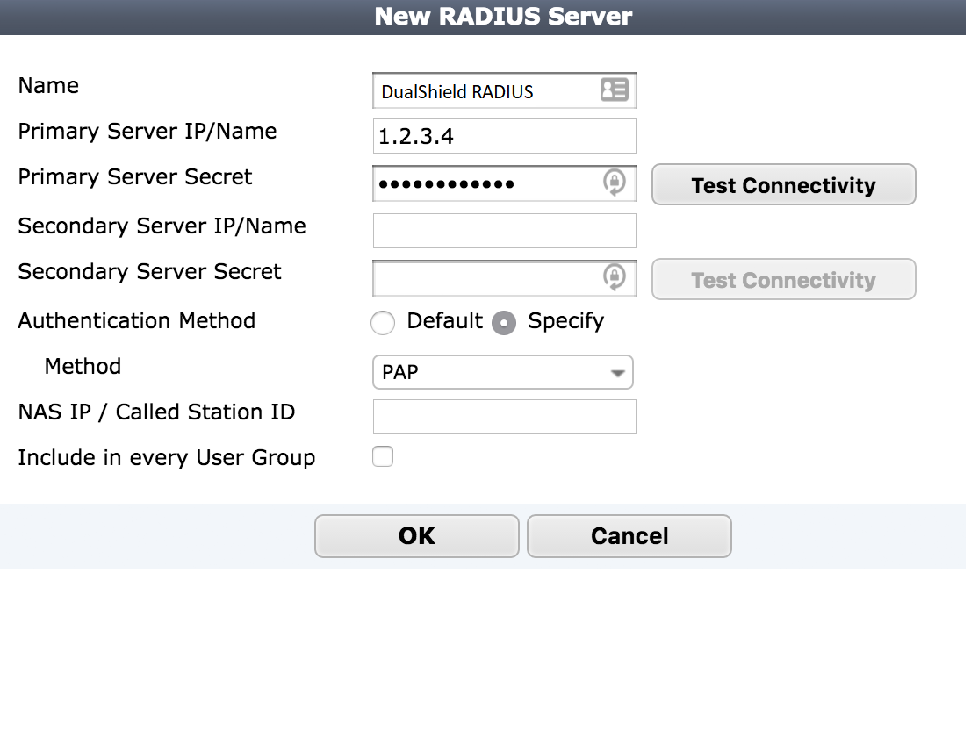Test Connectivity for the primary server
971x745 pixels.
pos(783,185)
